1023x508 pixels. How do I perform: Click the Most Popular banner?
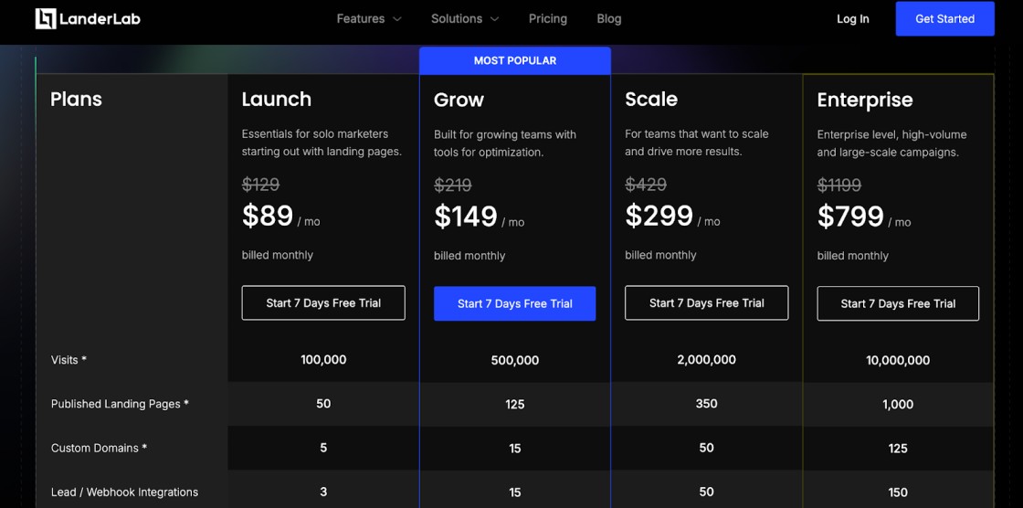point(514,60)
